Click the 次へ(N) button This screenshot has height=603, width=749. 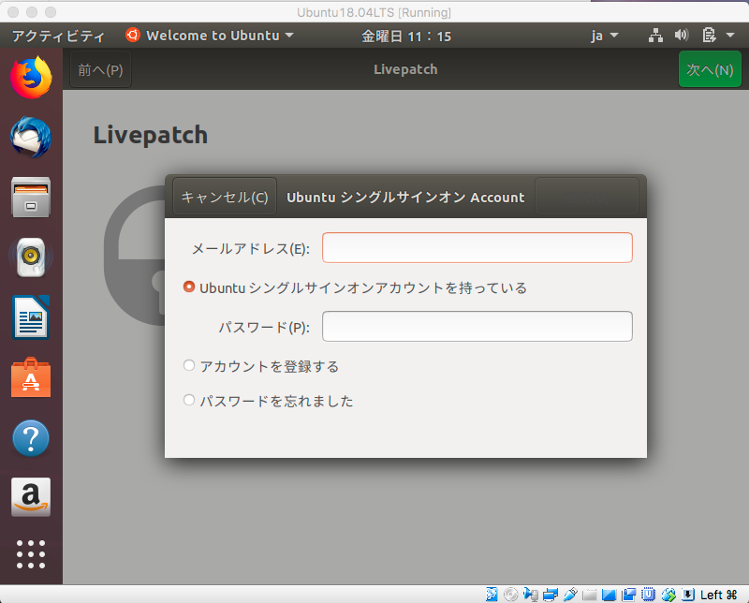point(710,70)
